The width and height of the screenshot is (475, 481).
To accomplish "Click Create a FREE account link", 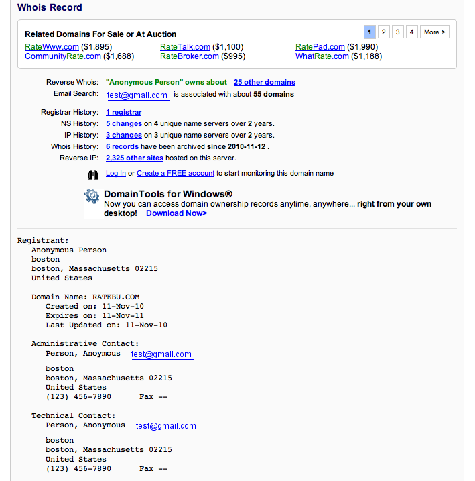I will pos(176,173).
